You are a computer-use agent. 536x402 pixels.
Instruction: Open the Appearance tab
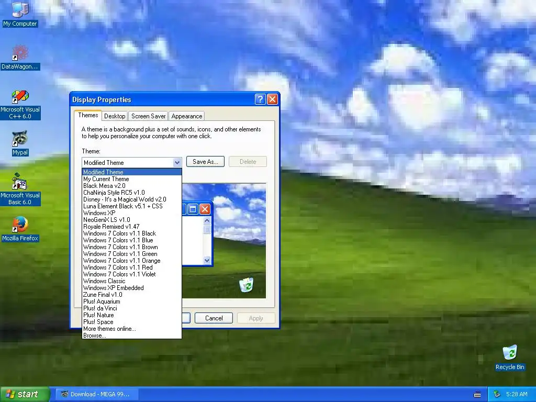point(187,116)
